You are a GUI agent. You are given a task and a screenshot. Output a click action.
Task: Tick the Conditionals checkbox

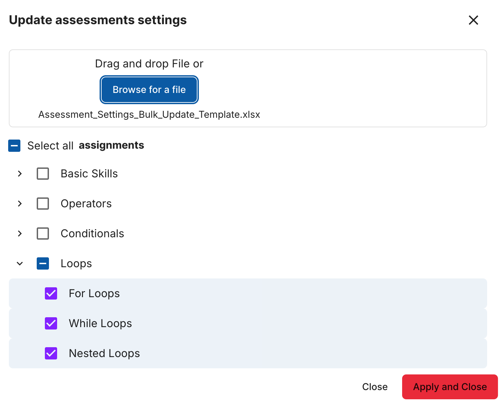point(43,234)
